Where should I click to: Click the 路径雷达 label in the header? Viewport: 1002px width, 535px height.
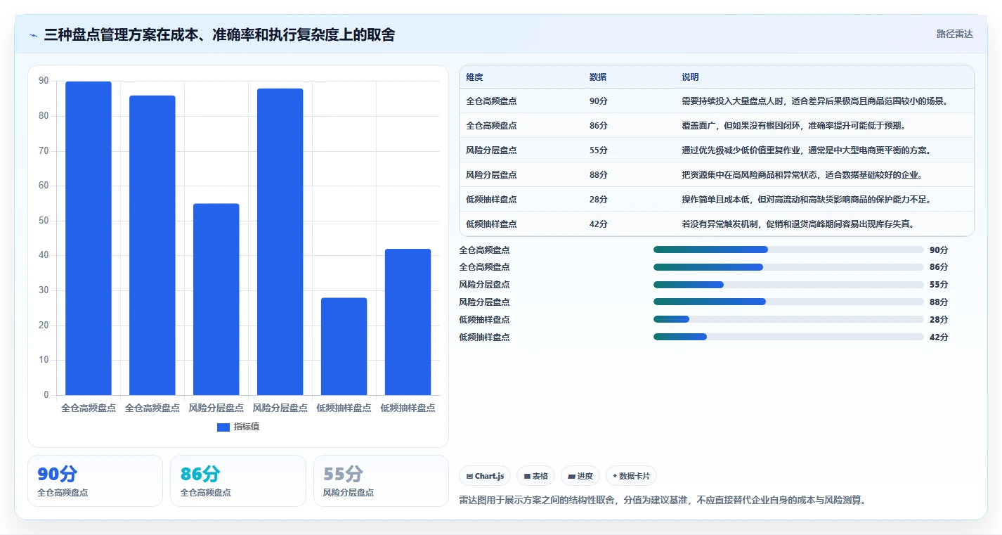point(954,34)
